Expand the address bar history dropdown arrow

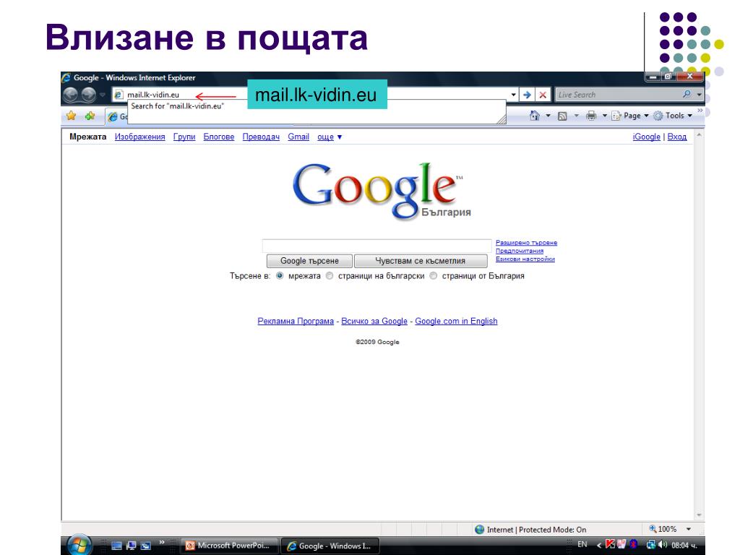pyautogui.click(x=514, y=95)
